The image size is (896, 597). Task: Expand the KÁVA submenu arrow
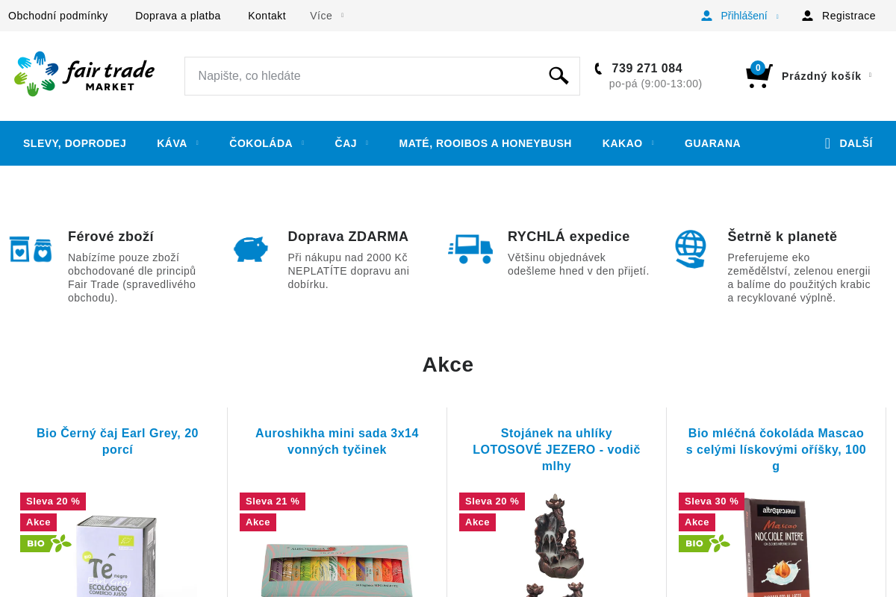tap(197, 143)
